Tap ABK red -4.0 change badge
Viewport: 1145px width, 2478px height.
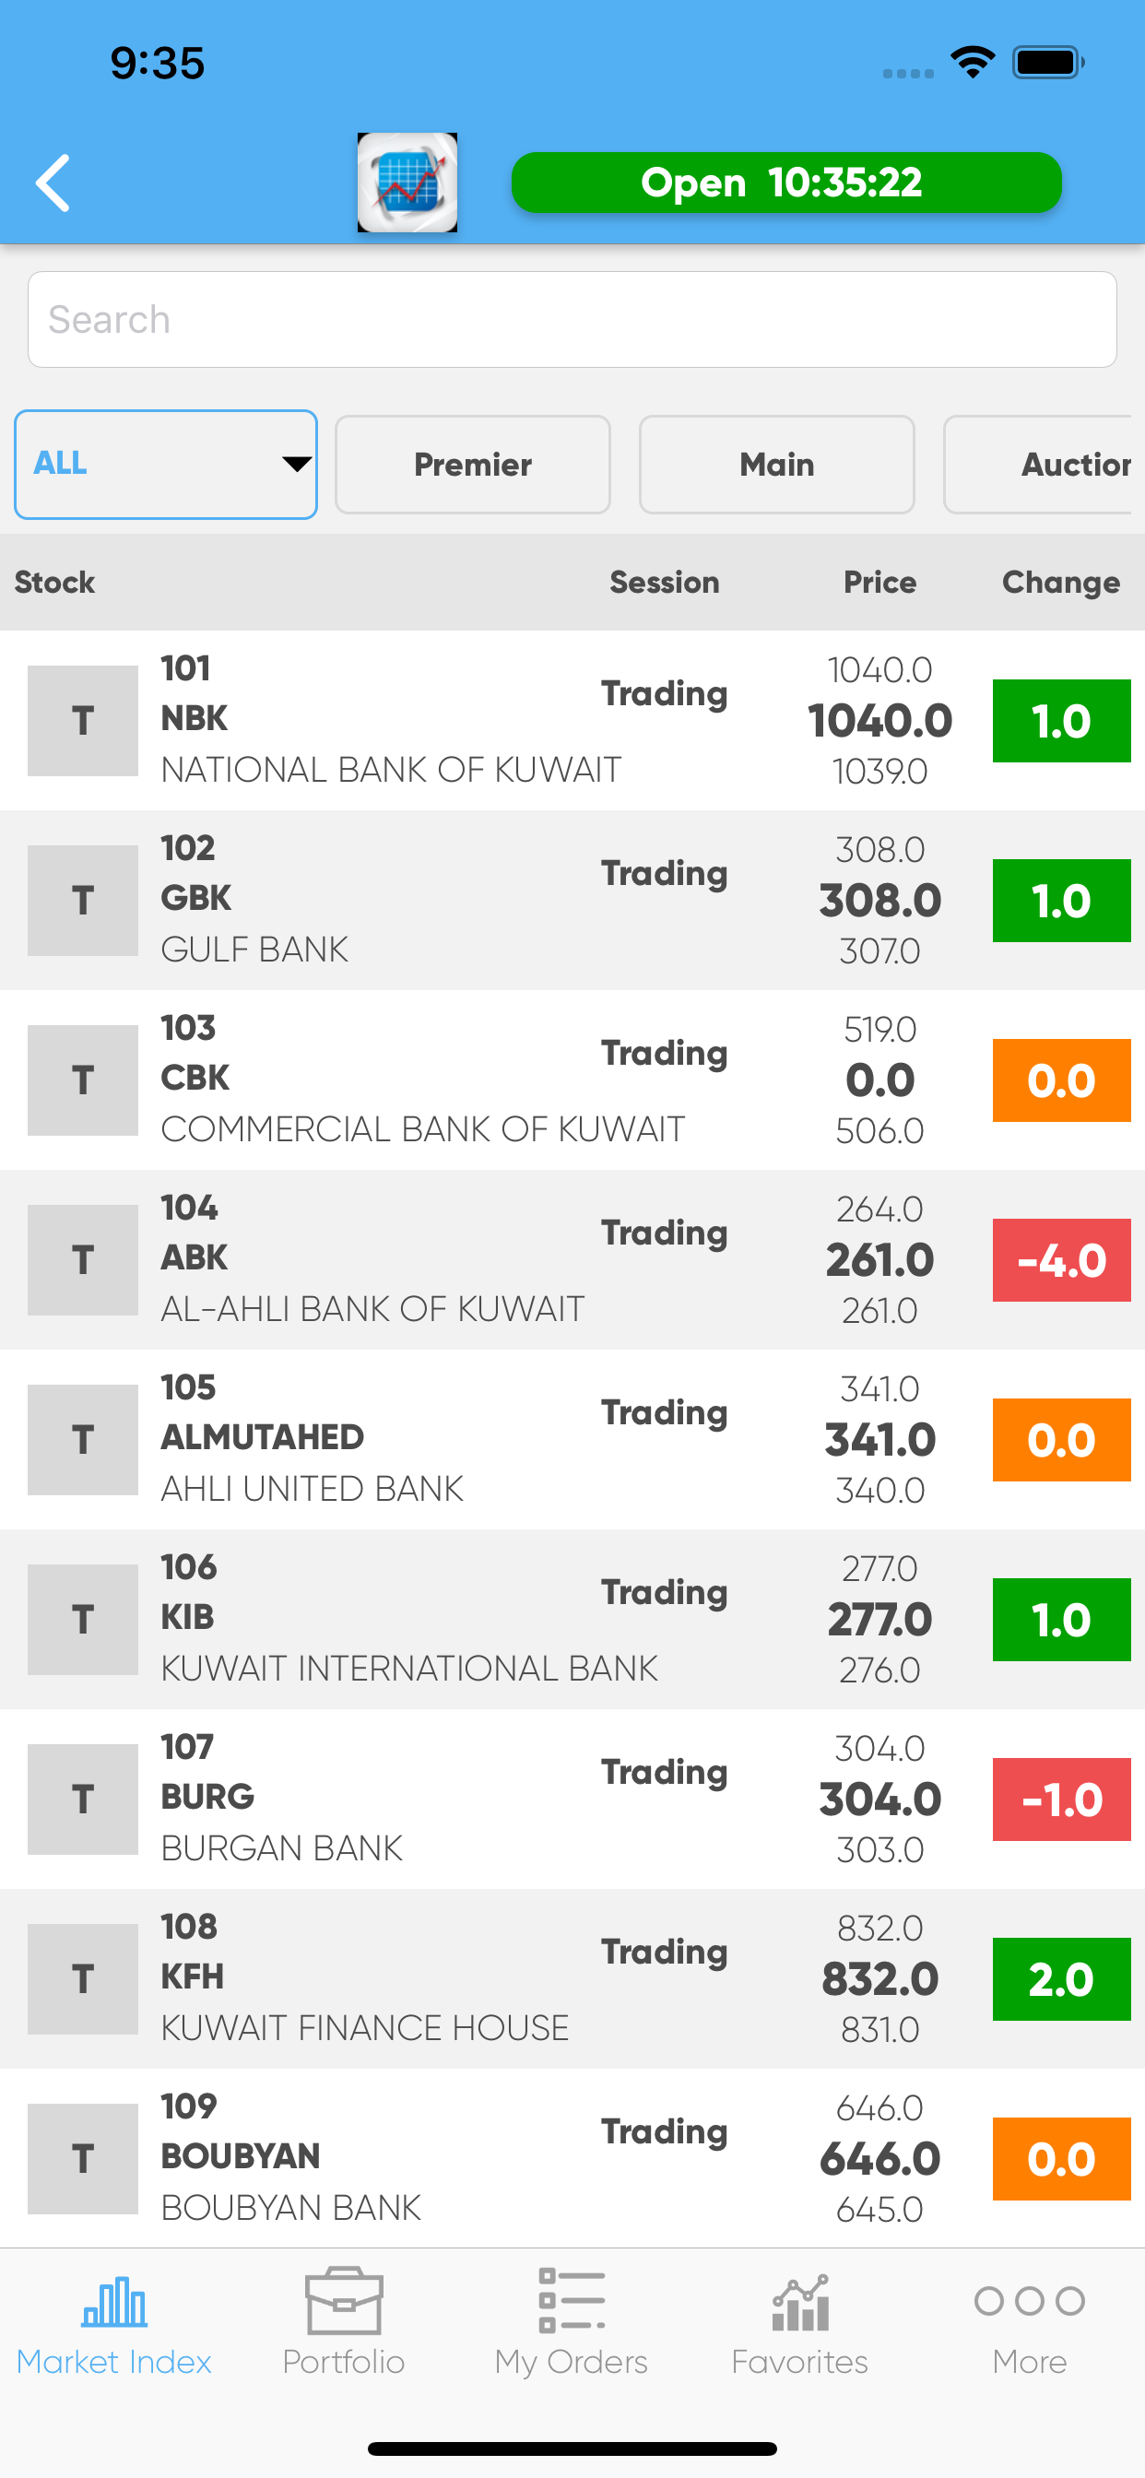pos(1061,1260)
